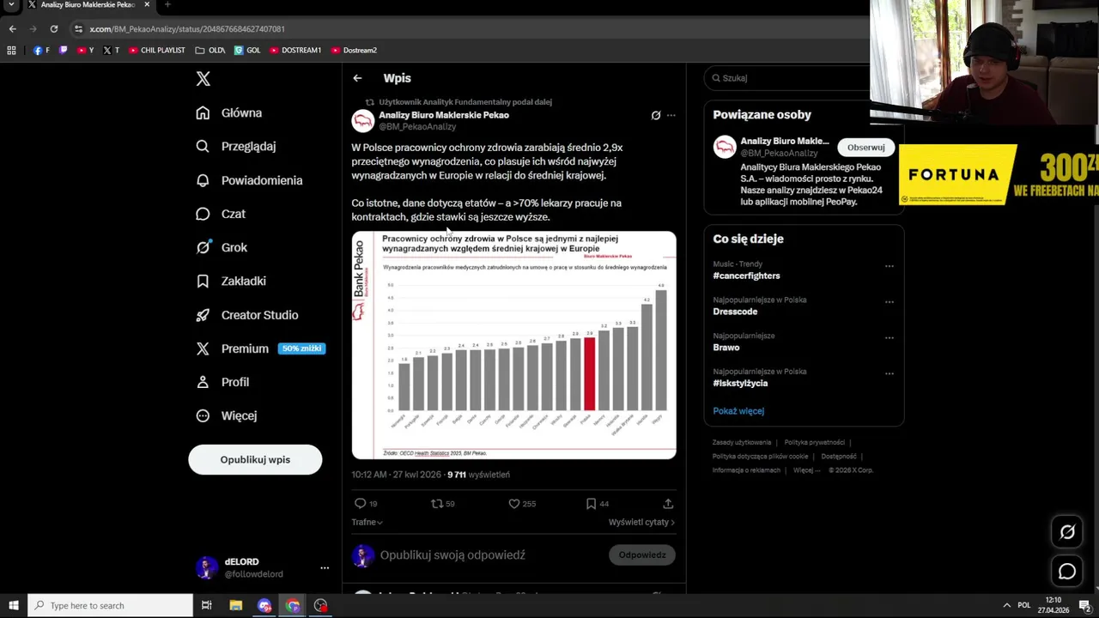Open CHIL PLAYLIST bookmark
The width and height of the screenshot is (1099, 618).
tap(157, 51)
